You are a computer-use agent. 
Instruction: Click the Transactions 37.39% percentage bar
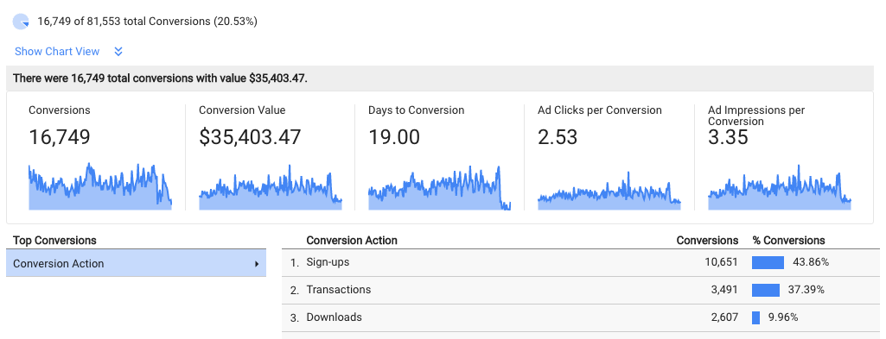tap(766, 290)
